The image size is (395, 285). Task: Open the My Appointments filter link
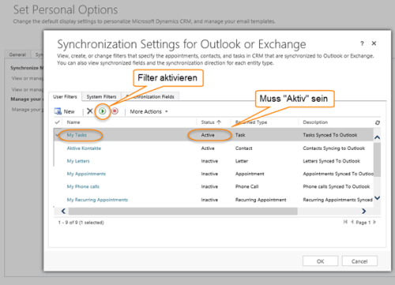[86, 174]
